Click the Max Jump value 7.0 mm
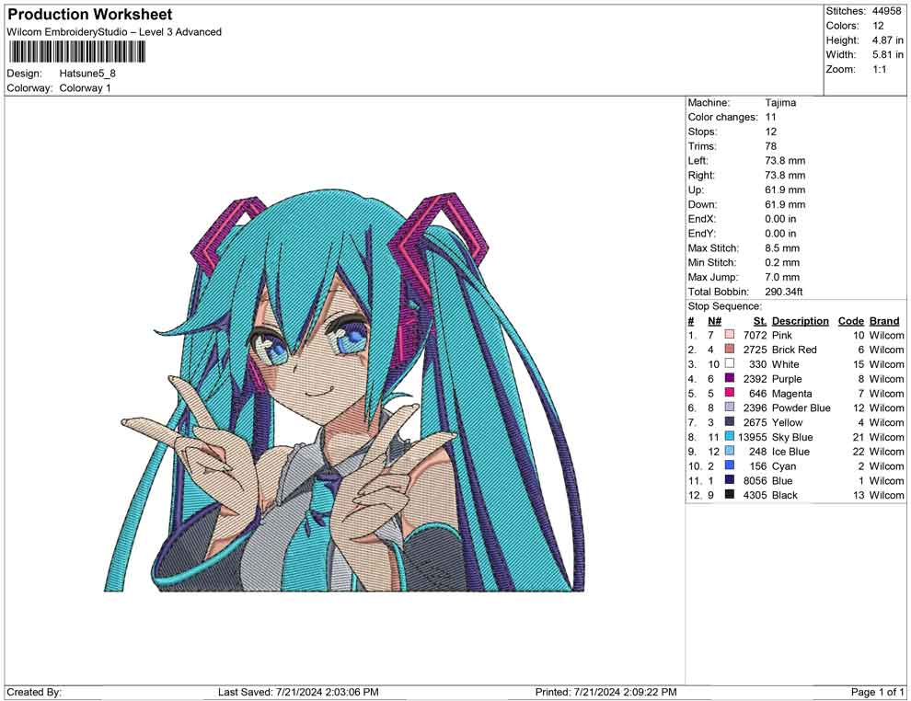The height and width of the screenshot is (701, 911). click(x=782, y=277)
